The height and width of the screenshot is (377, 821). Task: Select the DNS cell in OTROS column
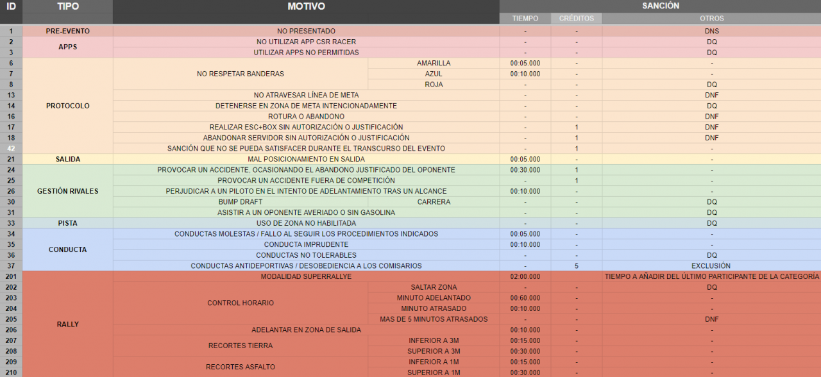pos(711,31)
